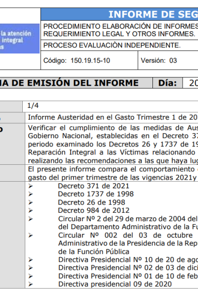This screenshot has width=198, height=297.
Task: Click the 'Directiva Presidencial Nº 02' list item
Action: pyautogui.click(x=128, y=268)
